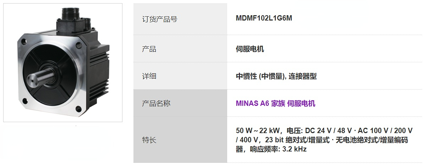Open the MINAS A6 家族 伺服电机 link
The height and width of the screenshot is (166, 427).
275,103
